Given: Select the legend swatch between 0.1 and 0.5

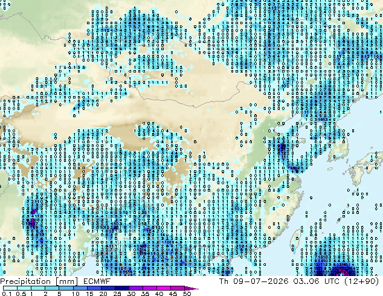Looking at the screenshot, I should (x=10, y=288).
